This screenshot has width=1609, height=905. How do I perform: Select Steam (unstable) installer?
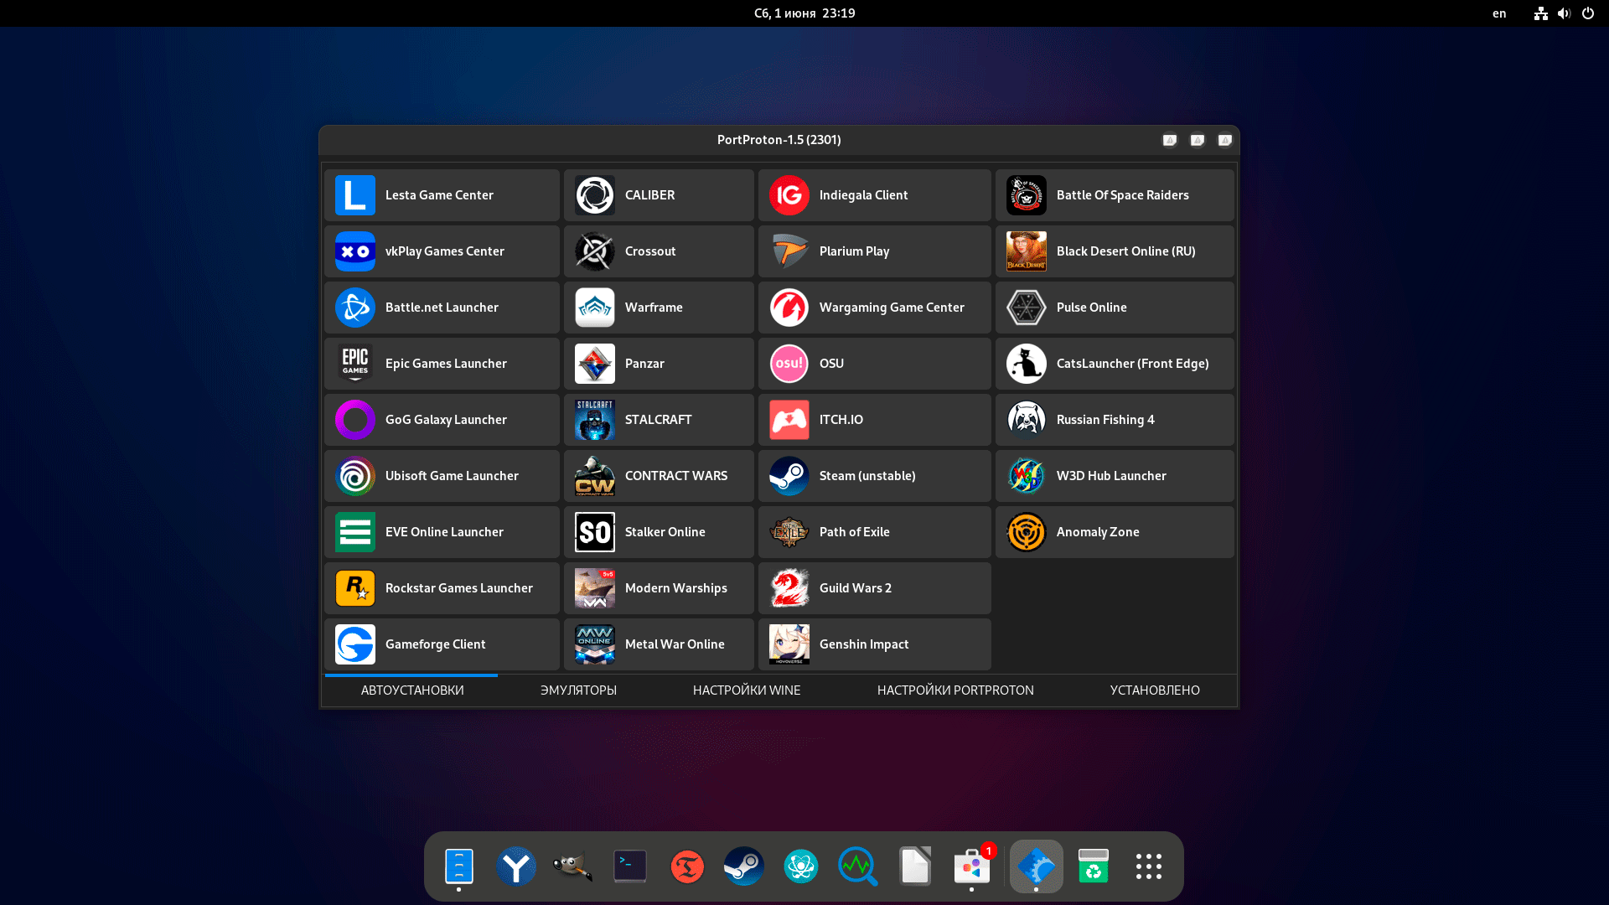[x=874, y=475]
